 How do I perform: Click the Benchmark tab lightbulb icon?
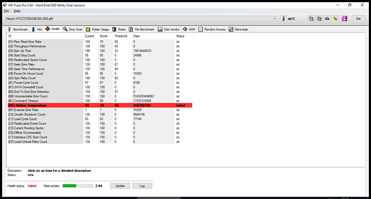pos(9,30)
